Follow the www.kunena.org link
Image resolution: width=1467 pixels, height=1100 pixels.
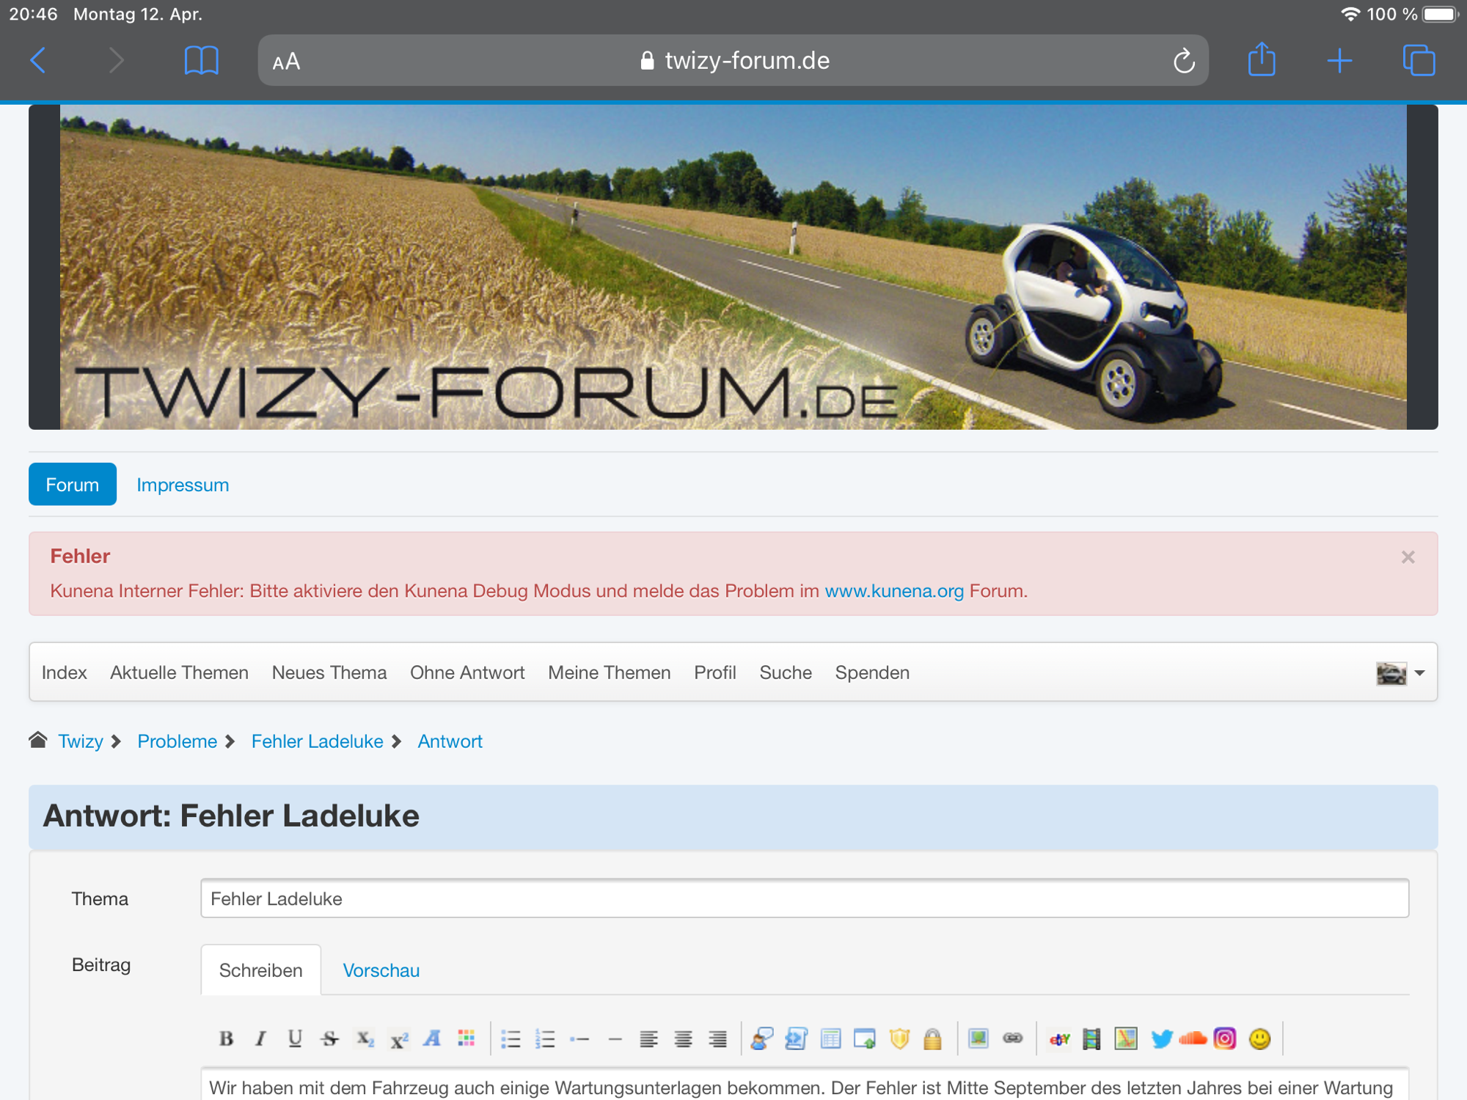[x=893, y=591]
